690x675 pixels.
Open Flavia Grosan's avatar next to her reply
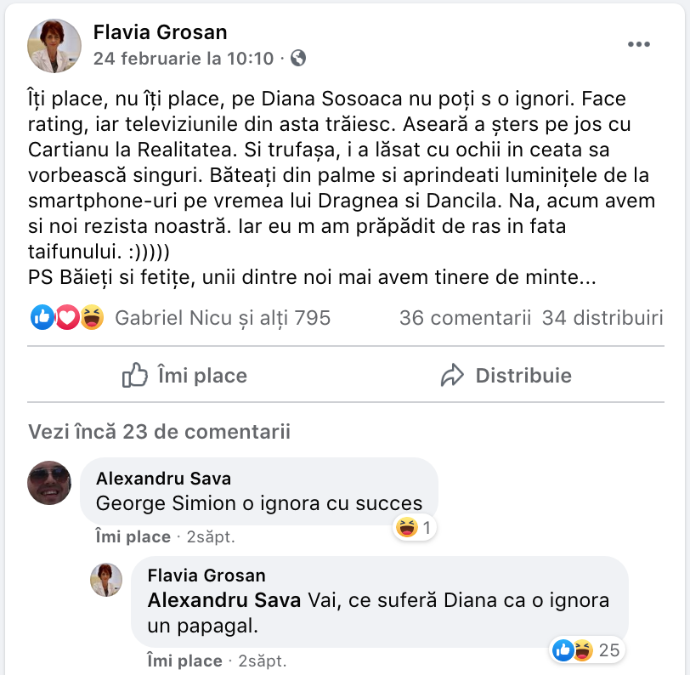coord(106,579)
